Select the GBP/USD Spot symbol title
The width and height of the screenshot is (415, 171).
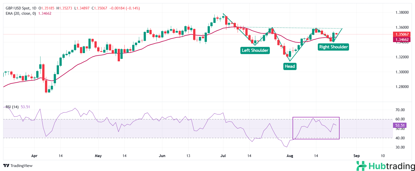pos(21,8)
